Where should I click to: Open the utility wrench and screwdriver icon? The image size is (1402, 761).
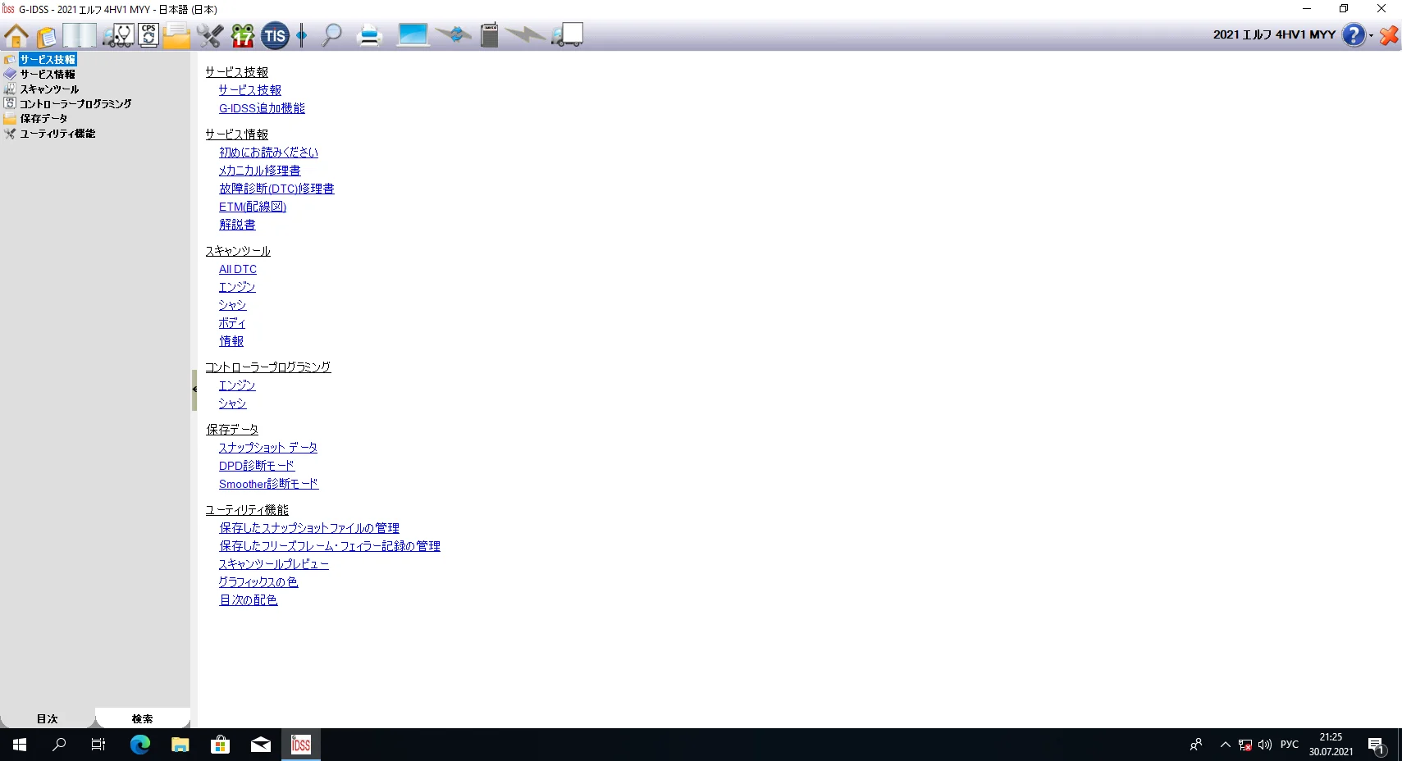(210, 35)
